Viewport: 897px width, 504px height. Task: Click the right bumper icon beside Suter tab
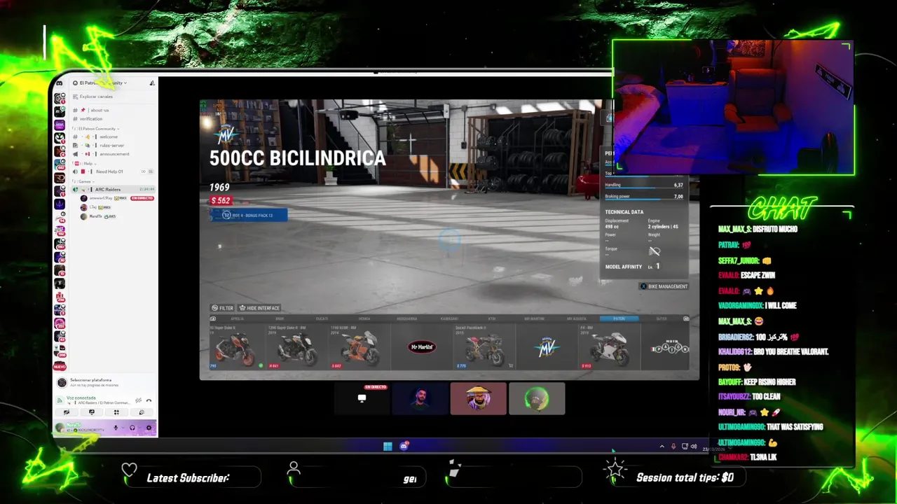[686, 318]
